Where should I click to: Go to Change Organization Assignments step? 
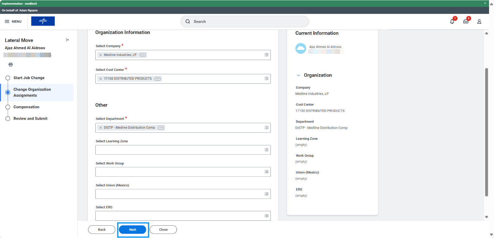click(32, 92)
